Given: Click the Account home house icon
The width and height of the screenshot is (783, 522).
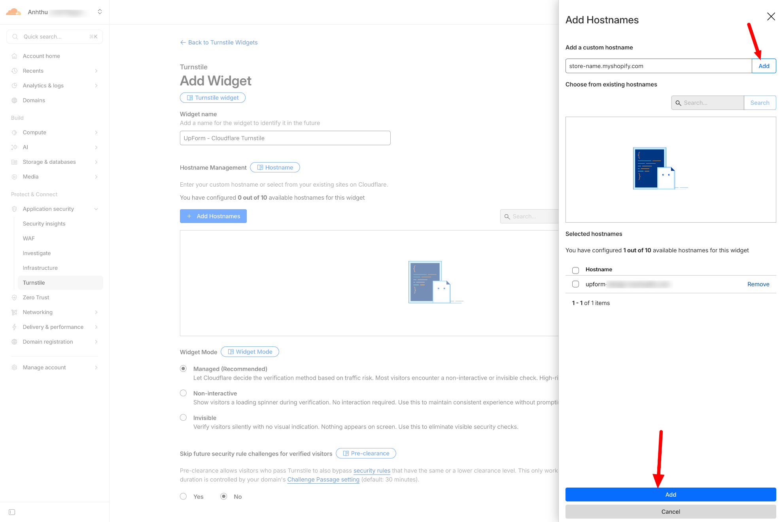Looking at the screenshot, I should pyautogui.click(x=15, y=56).
